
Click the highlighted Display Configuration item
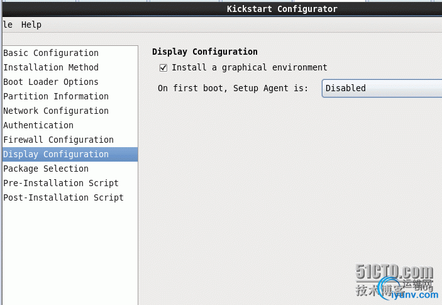click(70, 154)
